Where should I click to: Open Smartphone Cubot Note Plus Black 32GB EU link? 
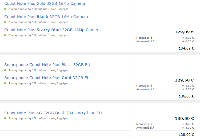[47, 65]
